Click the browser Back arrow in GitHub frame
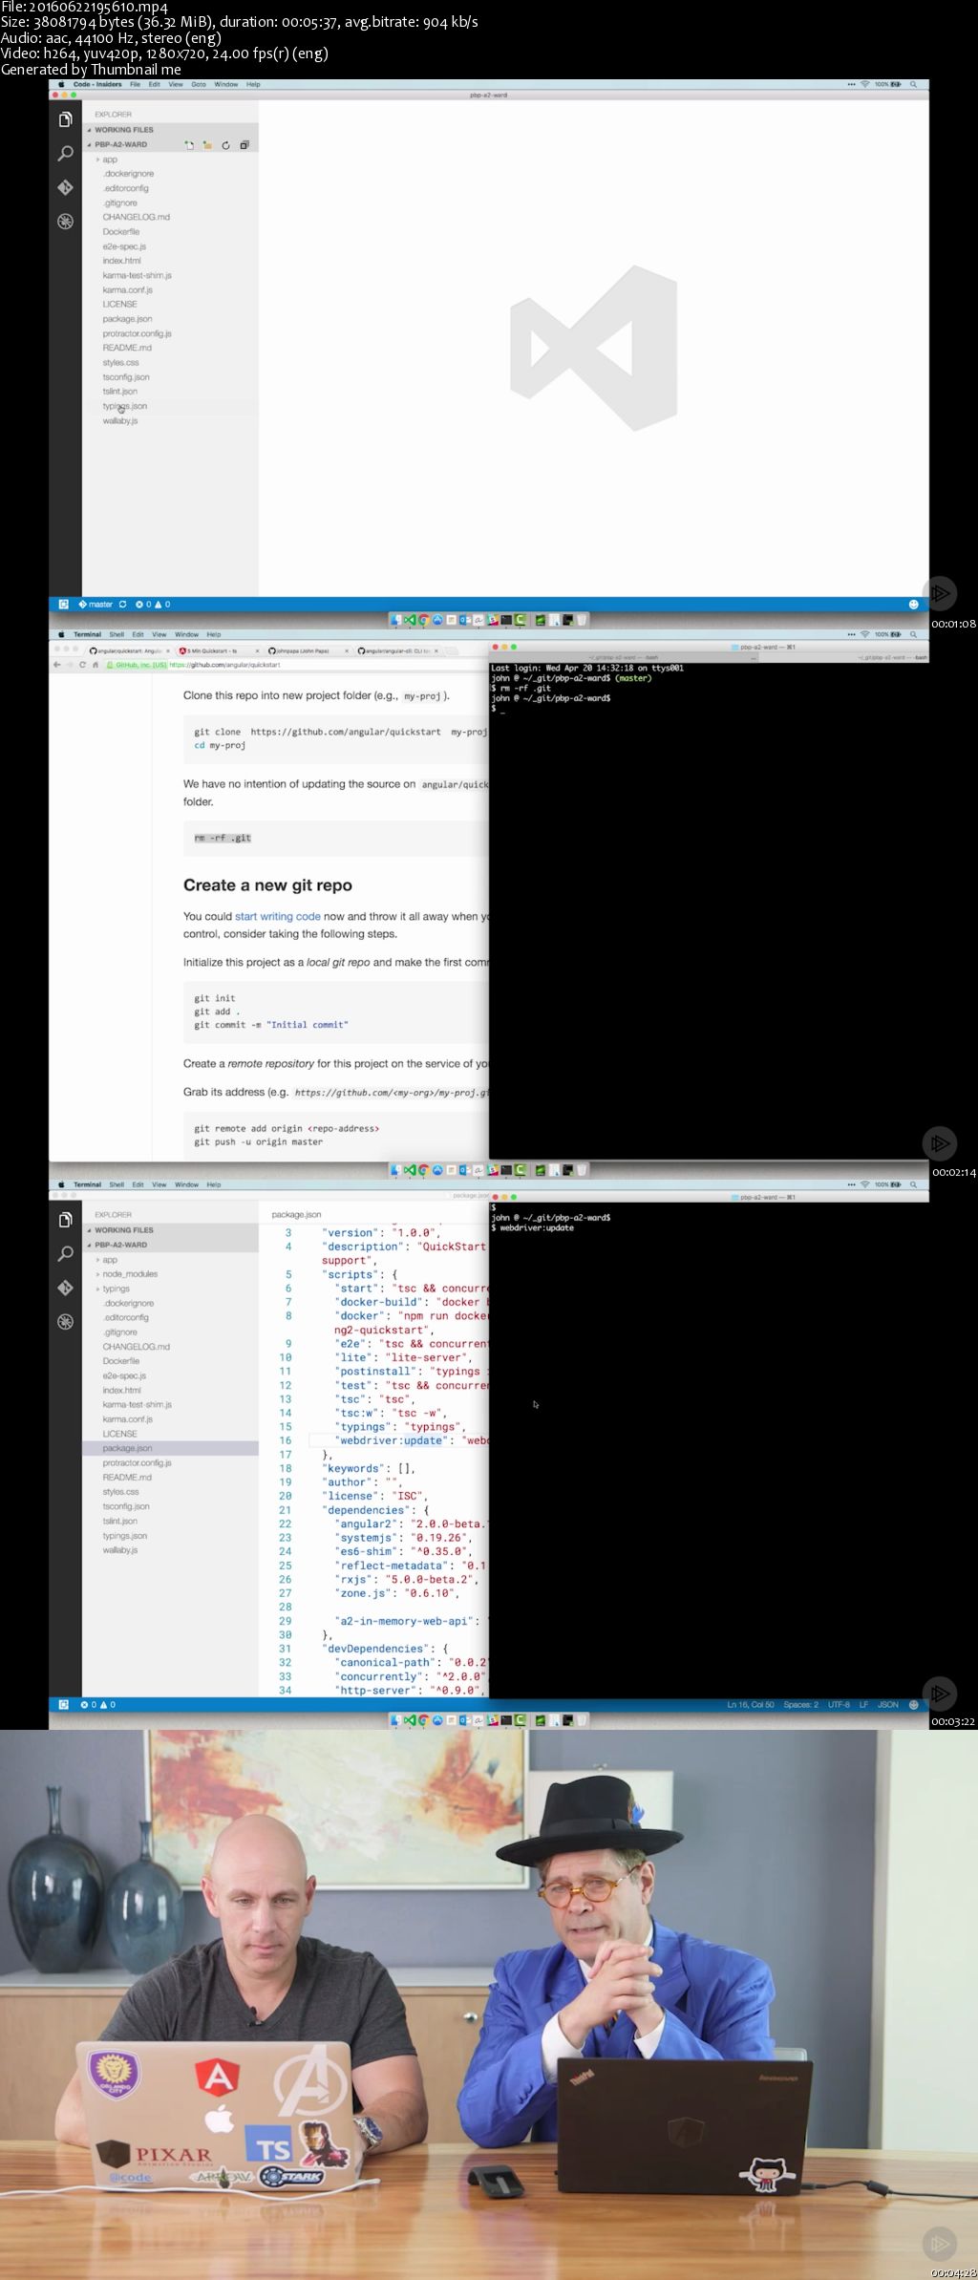 pos(57,665)
